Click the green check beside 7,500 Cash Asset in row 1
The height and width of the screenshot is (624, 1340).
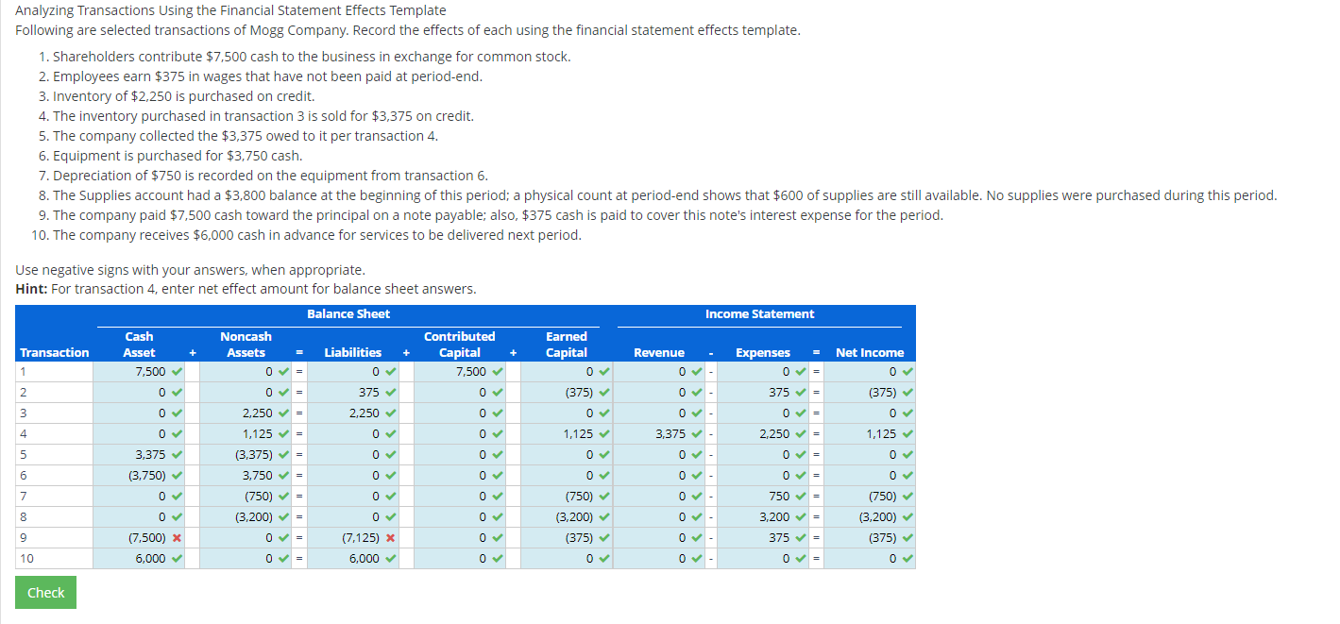click(178, 371)
